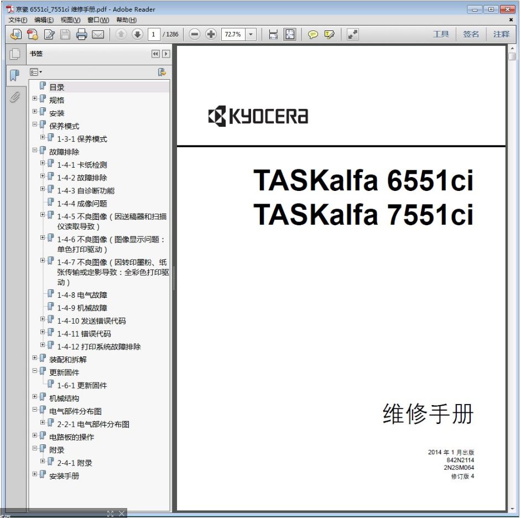Expand the 1-4-11 错误代码 bookmark
This screenshot has width=521, height=518.
[43, 332]
